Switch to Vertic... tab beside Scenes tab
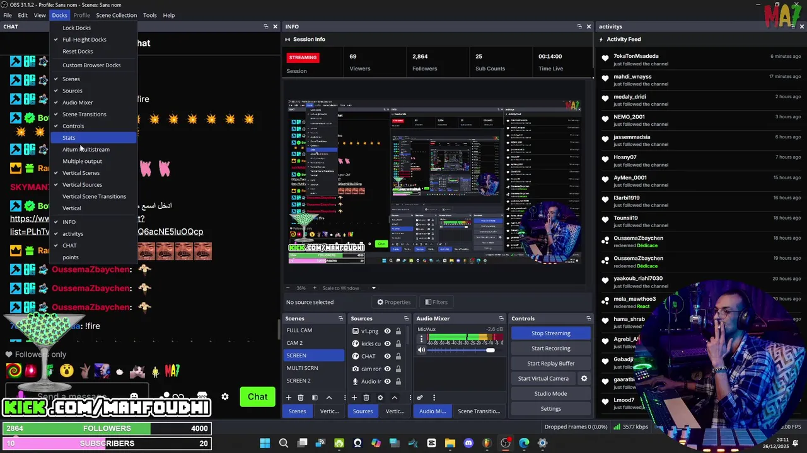The height and width of the screenshot is (453, 807). [329, 411]
